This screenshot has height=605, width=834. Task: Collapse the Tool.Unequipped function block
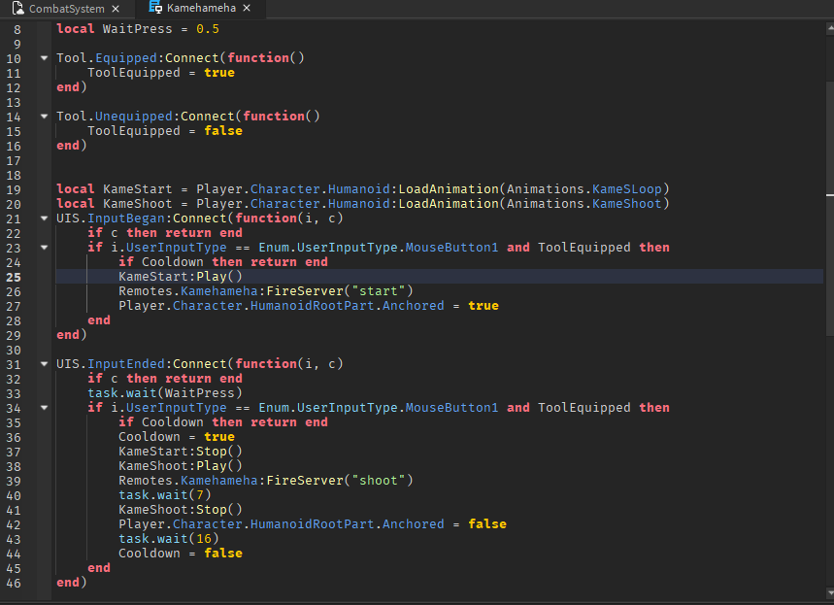(x=42, y=116)
